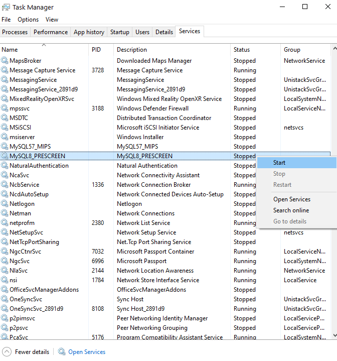Screen dimensions: 337x361
Task: Switch to the Processes tab
Action: 15,32
